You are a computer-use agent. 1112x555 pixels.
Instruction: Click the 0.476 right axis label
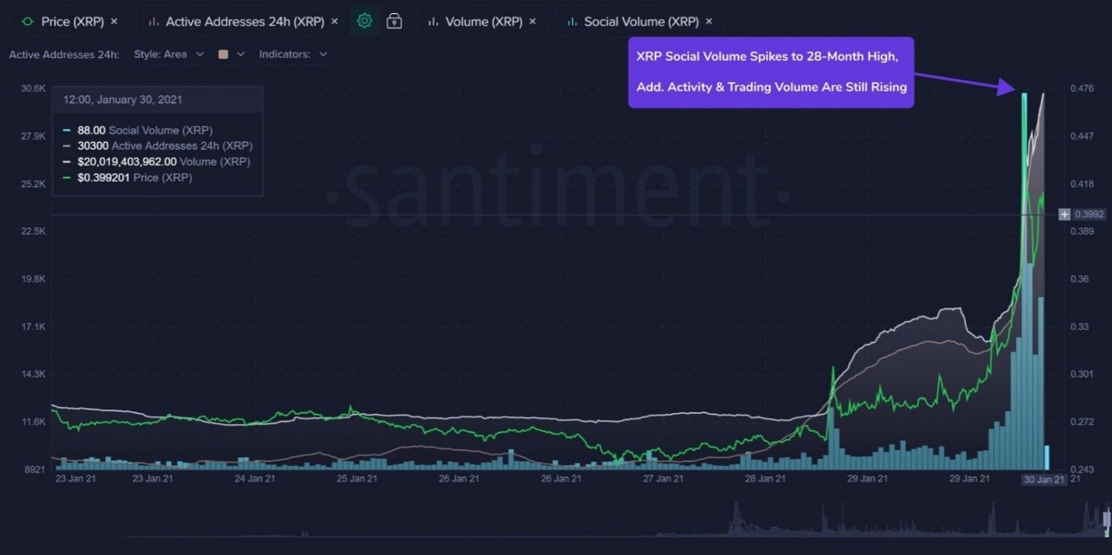pyautogui.click(x=1084, y=88)
